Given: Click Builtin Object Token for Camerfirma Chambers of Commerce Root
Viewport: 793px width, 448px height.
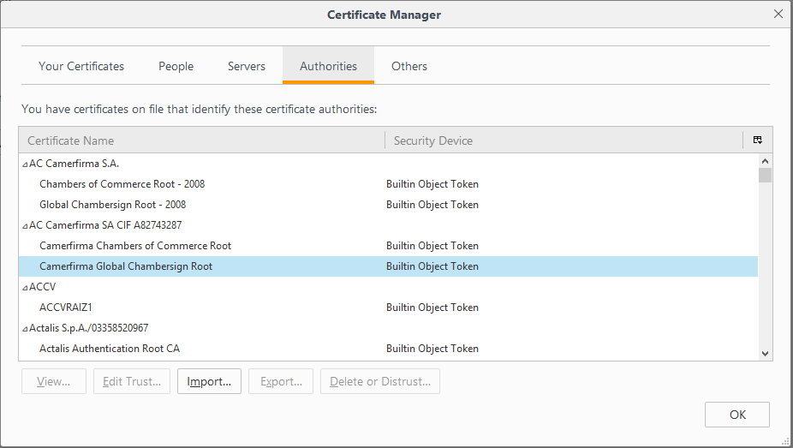Looking at the screenshot, I should point(432,246).
